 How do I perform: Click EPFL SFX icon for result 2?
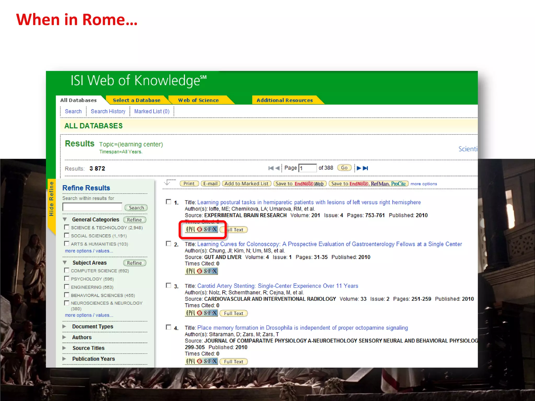[x=201, y=271]
